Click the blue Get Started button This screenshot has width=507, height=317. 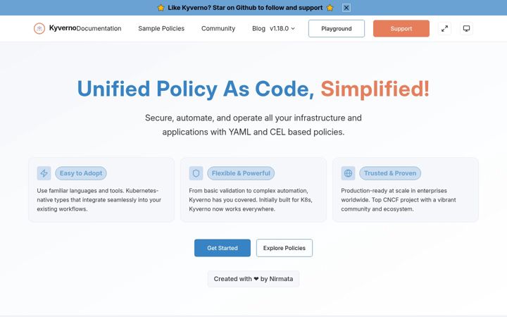[x=223, y=248]
